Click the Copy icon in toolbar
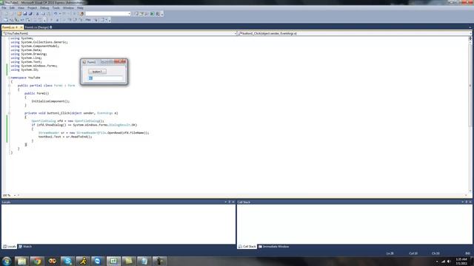Image resolution: width=474 pixels, height=266 pixels. pyautogui.click(x=43, y=13)
